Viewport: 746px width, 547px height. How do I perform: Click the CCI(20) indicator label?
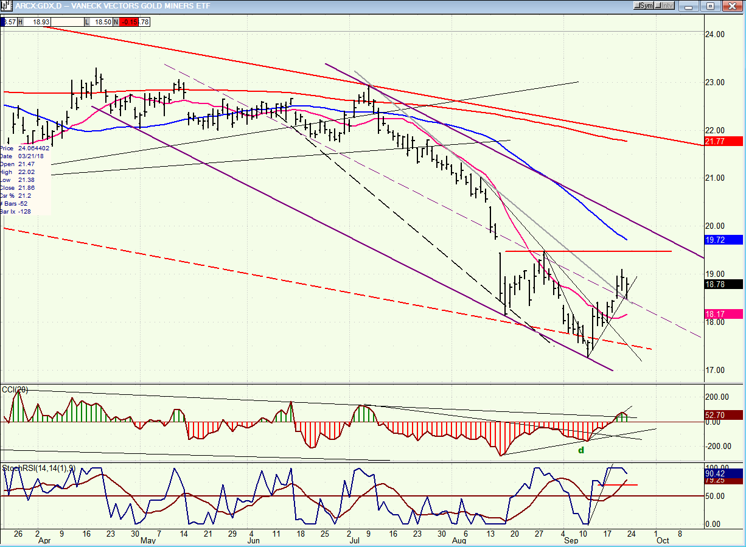pyautogui.click(x=14, y=390)
